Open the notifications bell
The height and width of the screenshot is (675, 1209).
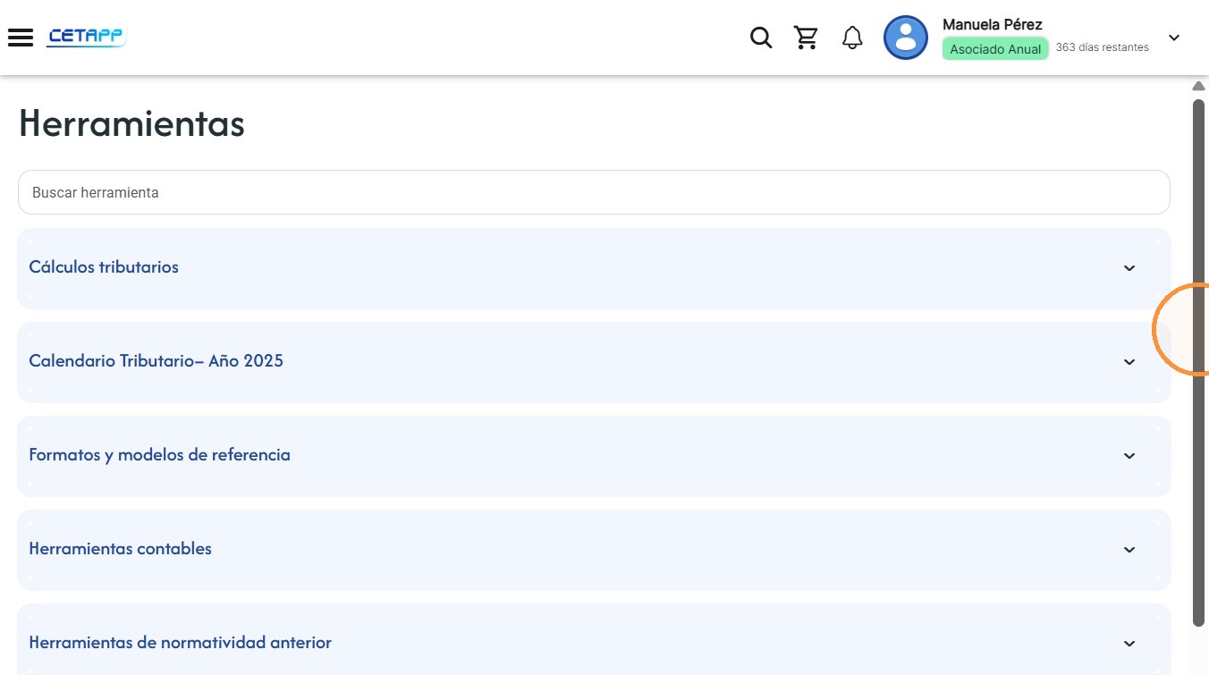pyautogui.click(x=853, y=38)
